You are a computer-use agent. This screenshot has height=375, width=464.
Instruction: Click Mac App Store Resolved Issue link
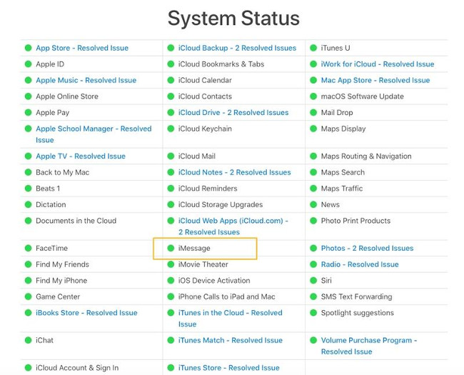(375, 81)
